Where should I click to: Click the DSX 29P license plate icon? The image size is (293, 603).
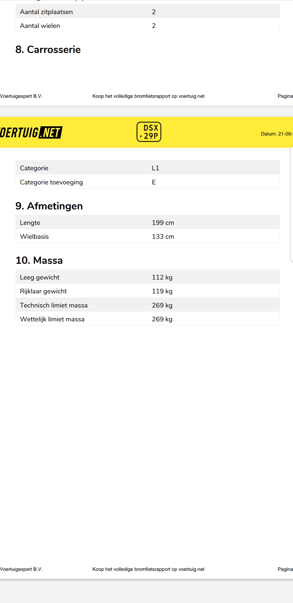(x=149, y=132)
